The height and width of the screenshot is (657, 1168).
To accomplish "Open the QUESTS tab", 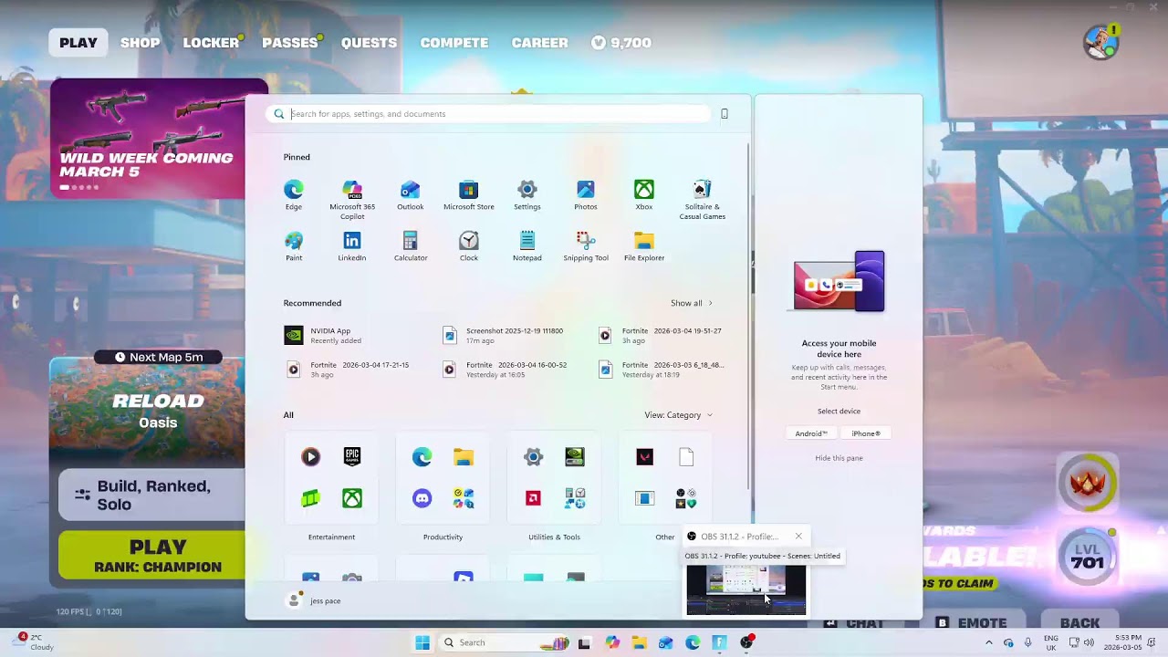I will click(369, 43).
